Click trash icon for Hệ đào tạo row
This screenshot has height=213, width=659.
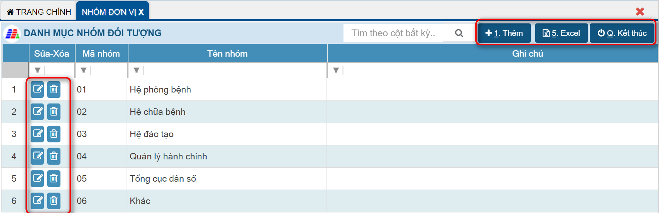click(x=54, y=134)
